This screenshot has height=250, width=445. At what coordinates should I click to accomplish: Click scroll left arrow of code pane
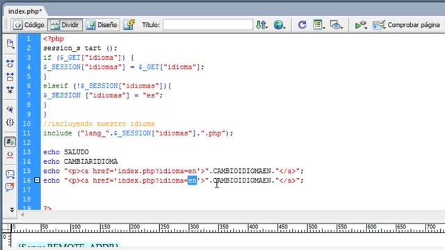tap(22, 215)
